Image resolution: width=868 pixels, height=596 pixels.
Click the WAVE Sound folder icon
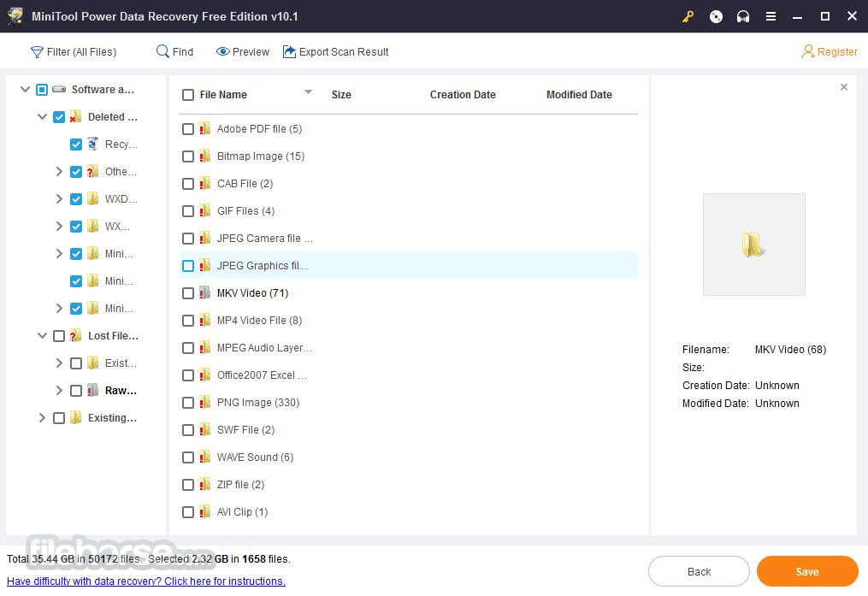click(205, 457)
